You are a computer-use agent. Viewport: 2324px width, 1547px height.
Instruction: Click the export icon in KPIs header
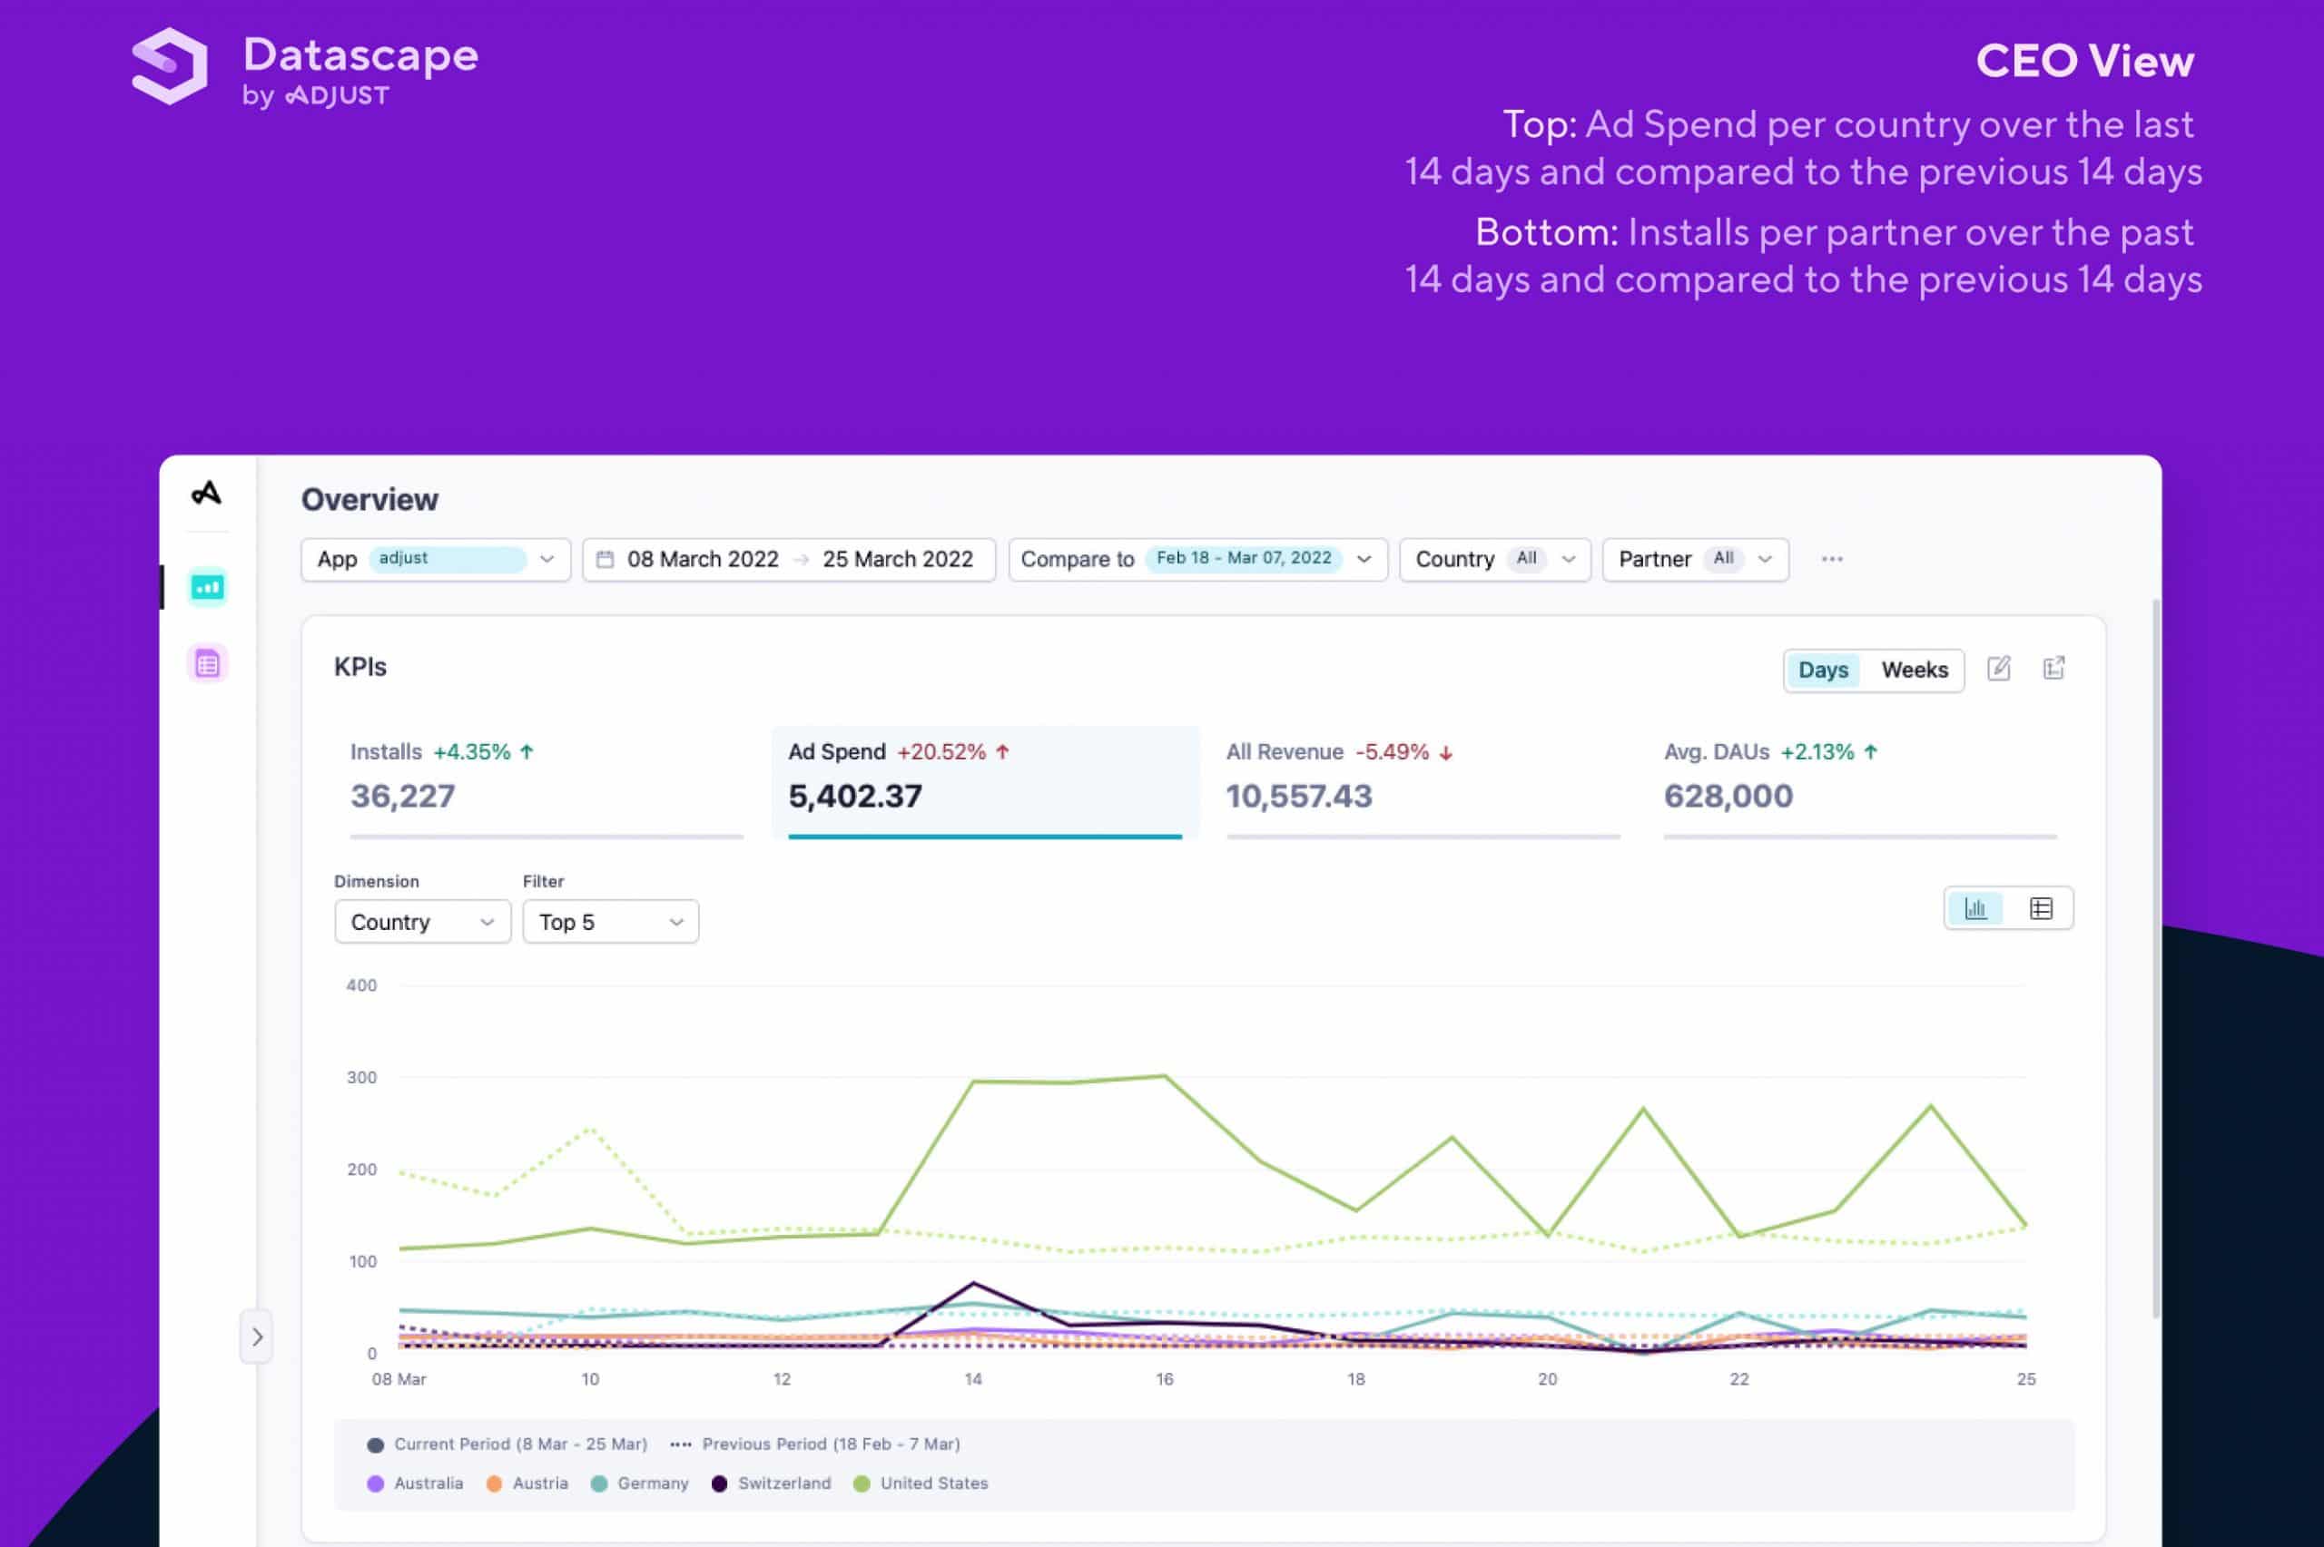coord(2053,669)
